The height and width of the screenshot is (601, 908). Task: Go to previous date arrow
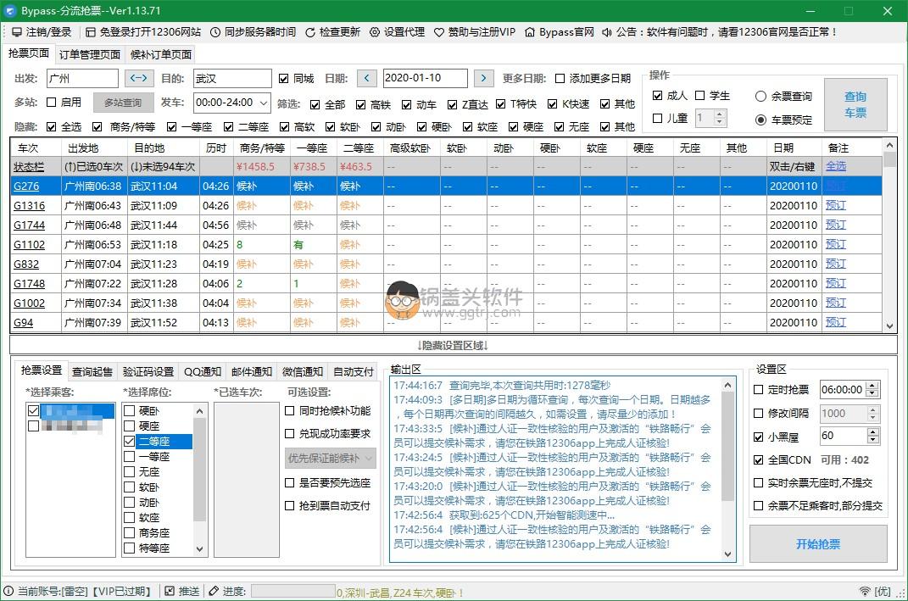(x=366, y=78)
